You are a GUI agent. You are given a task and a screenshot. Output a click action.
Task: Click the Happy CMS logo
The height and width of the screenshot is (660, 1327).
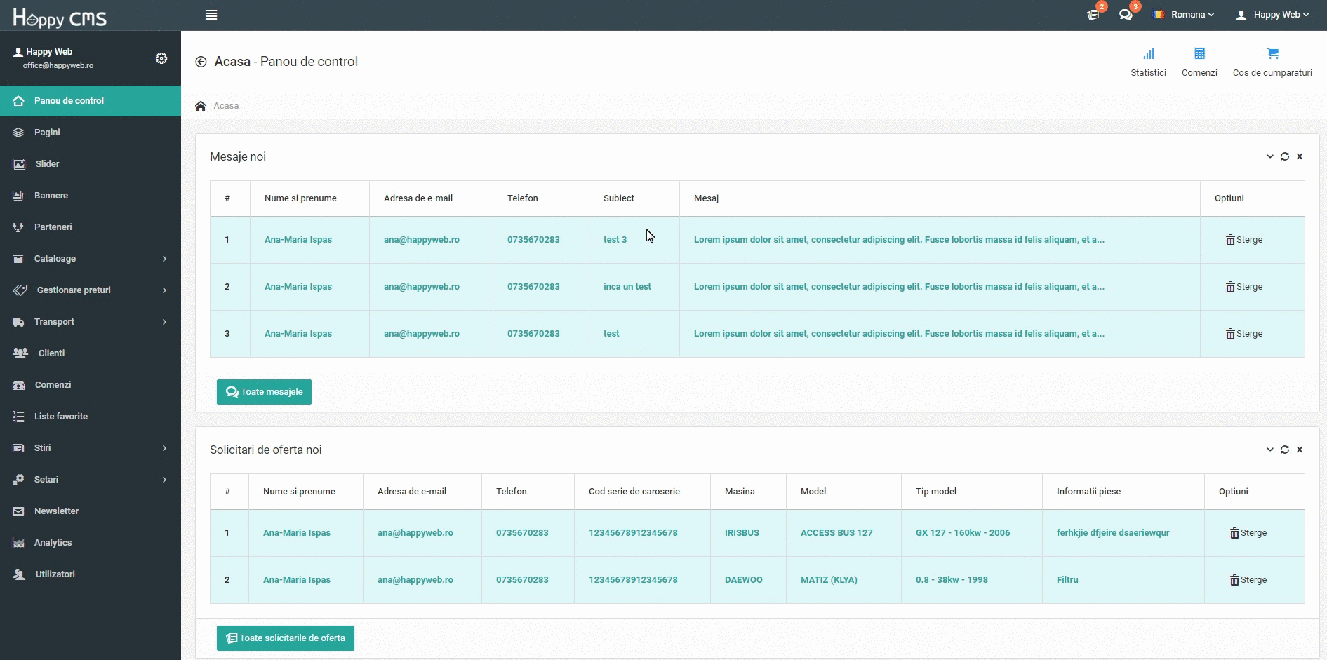click(x=60, y=17)
